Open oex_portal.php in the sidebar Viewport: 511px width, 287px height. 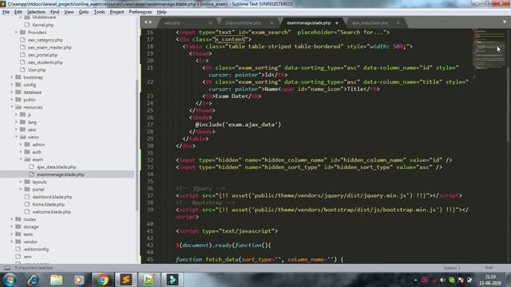[x=42, y=55]
